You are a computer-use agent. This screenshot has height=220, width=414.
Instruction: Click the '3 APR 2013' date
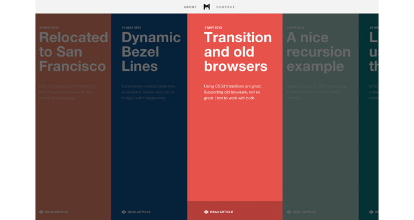pos(296,27)
